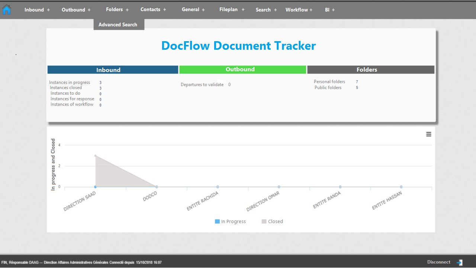
Task: Expand the Inbound menu plus
Action: pos(48,10)
